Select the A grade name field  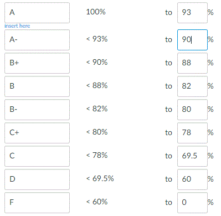37,13
